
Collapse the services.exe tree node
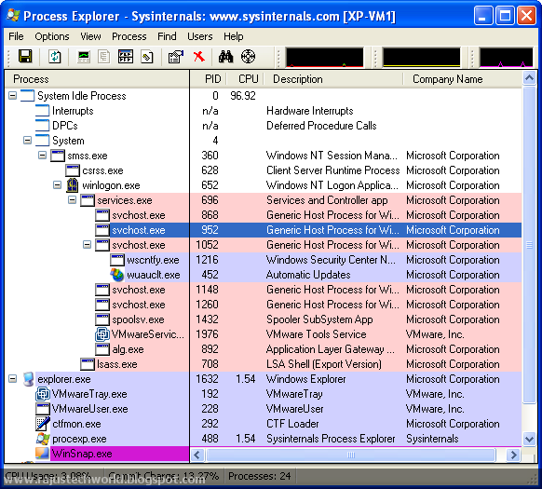point(72,200)
